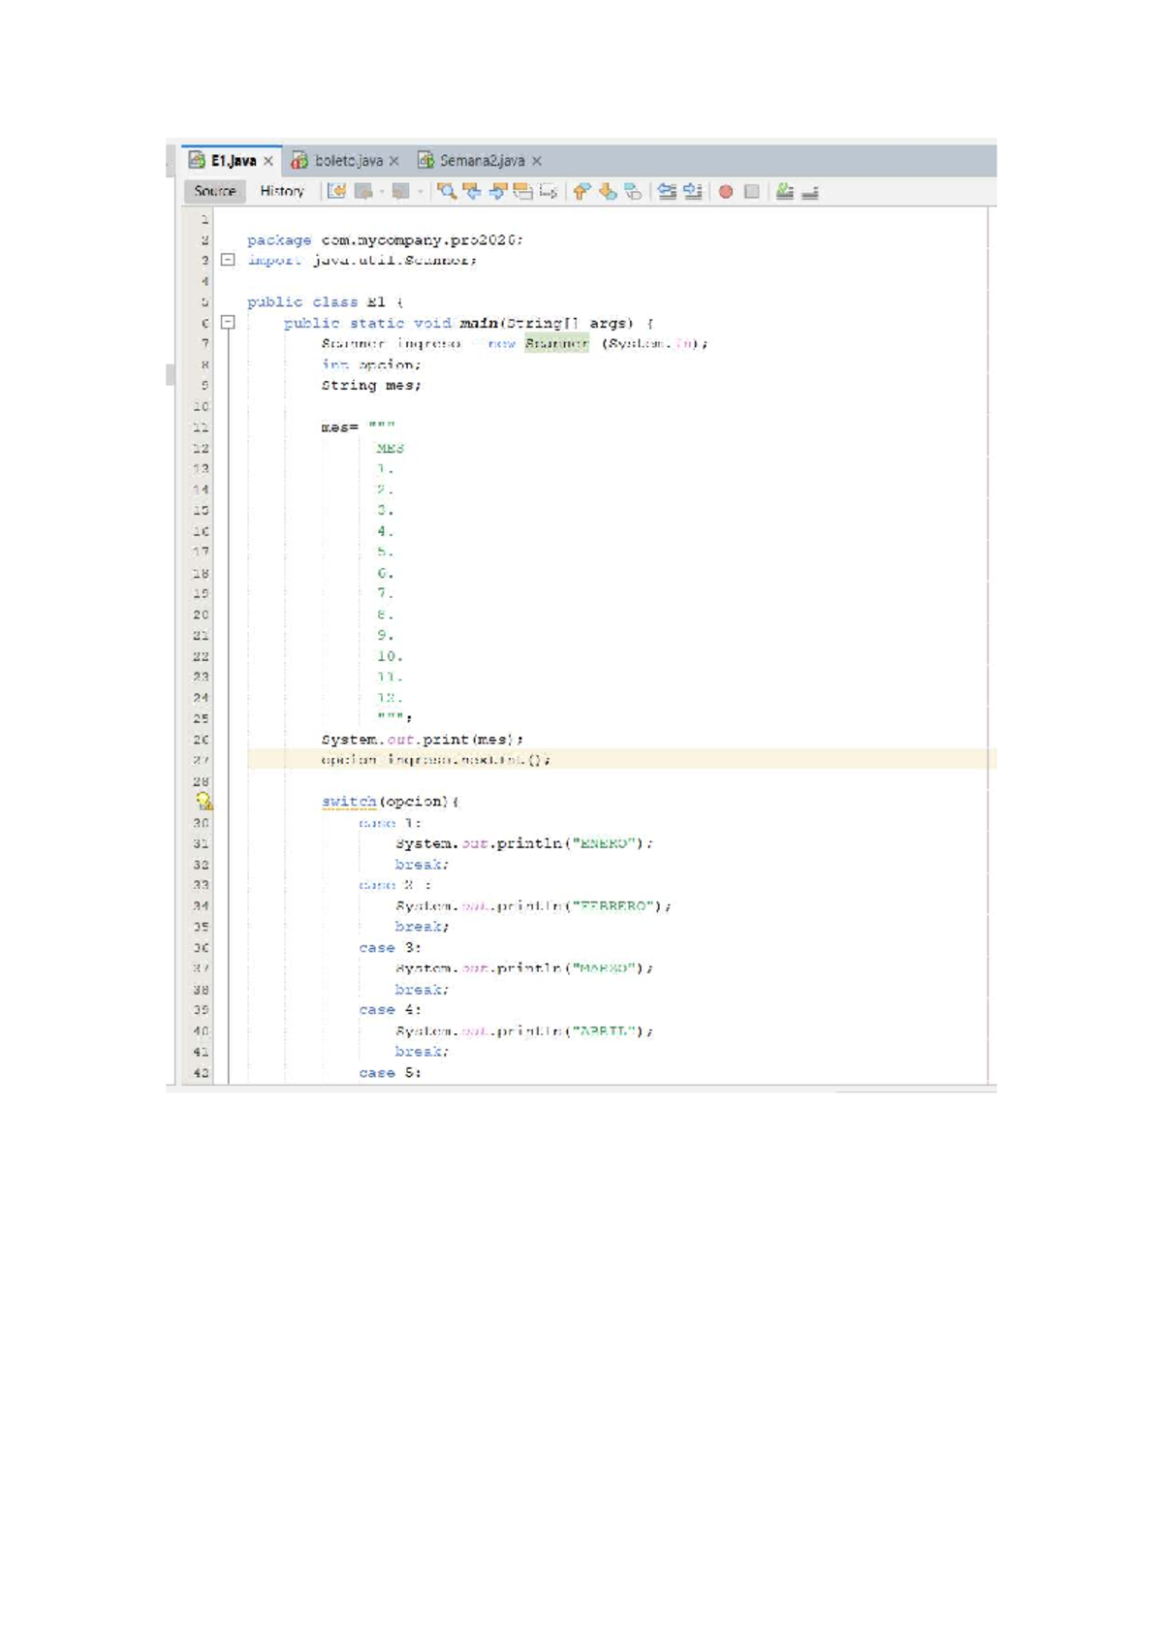Open the Forward history dropdown arrow
This screenshot has width=1163, height=1644.
tap(420, 191)
